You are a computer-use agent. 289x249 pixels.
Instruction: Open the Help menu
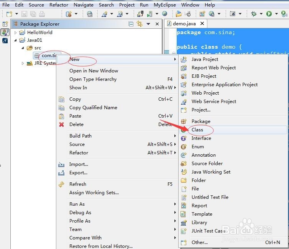[x=210, y=5]
